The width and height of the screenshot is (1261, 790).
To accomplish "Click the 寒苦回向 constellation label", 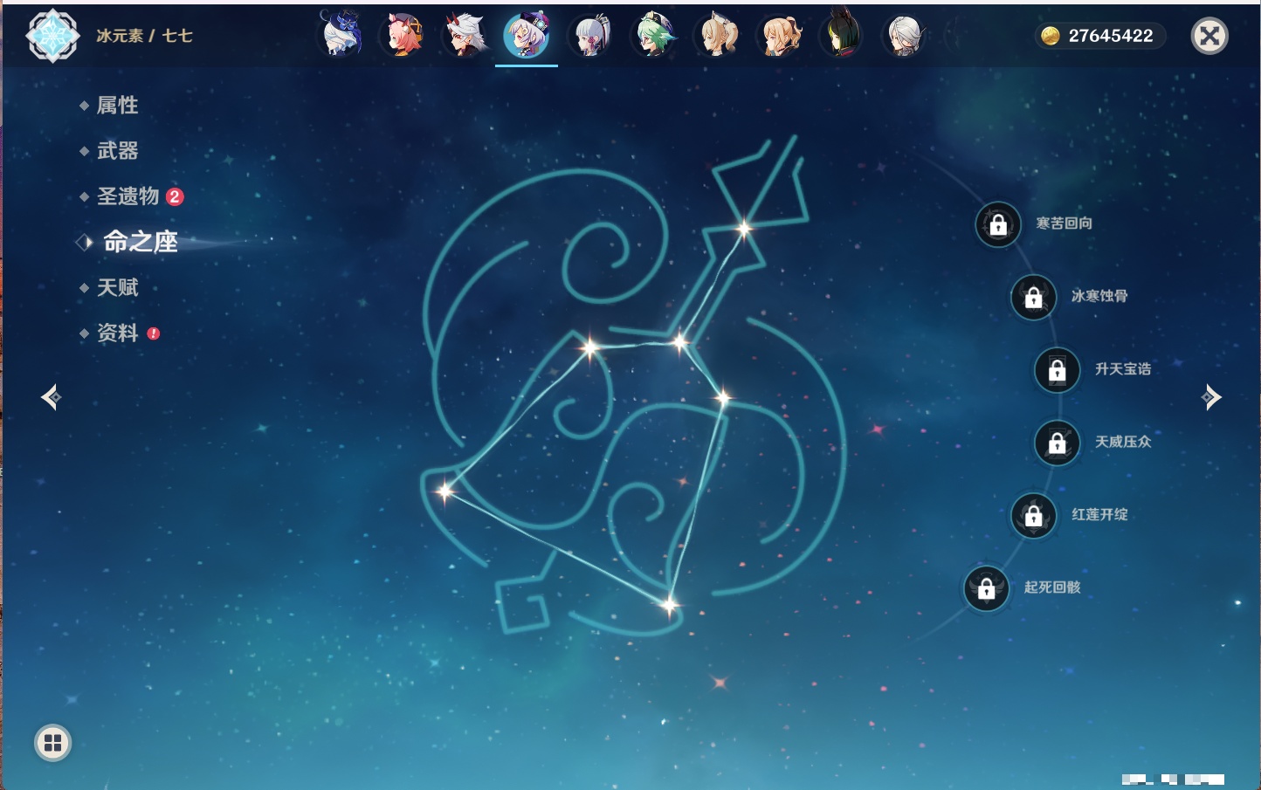I will coord(1065,223).
